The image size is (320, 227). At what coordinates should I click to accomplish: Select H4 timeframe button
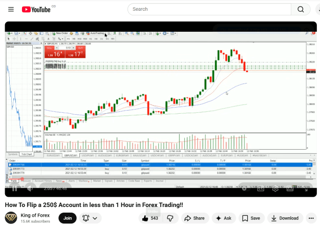point(96,38)
